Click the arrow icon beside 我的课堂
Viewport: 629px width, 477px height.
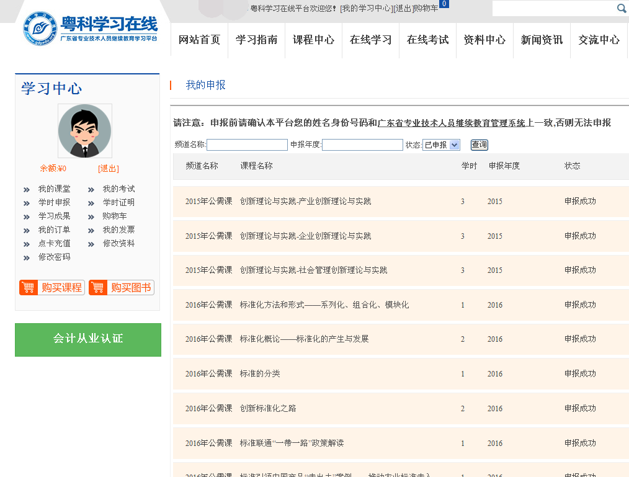click(27, 190)
